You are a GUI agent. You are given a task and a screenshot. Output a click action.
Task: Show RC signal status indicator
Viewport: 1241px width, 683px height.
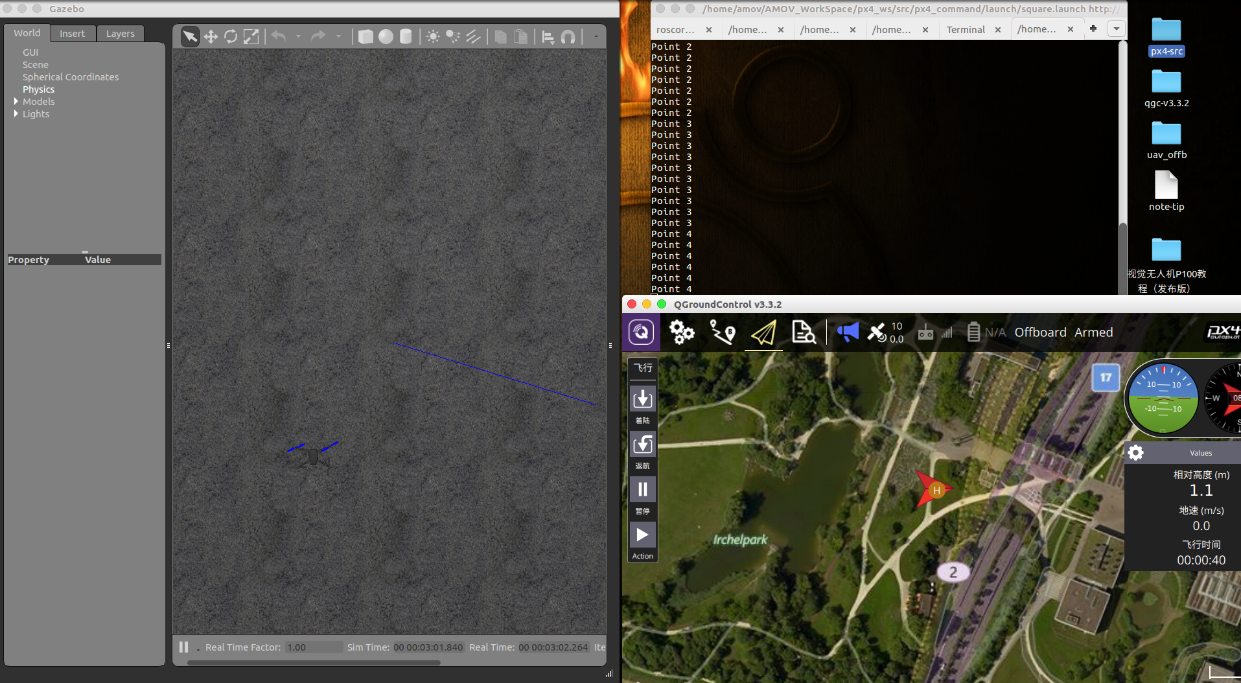click(x=935, y=332)
